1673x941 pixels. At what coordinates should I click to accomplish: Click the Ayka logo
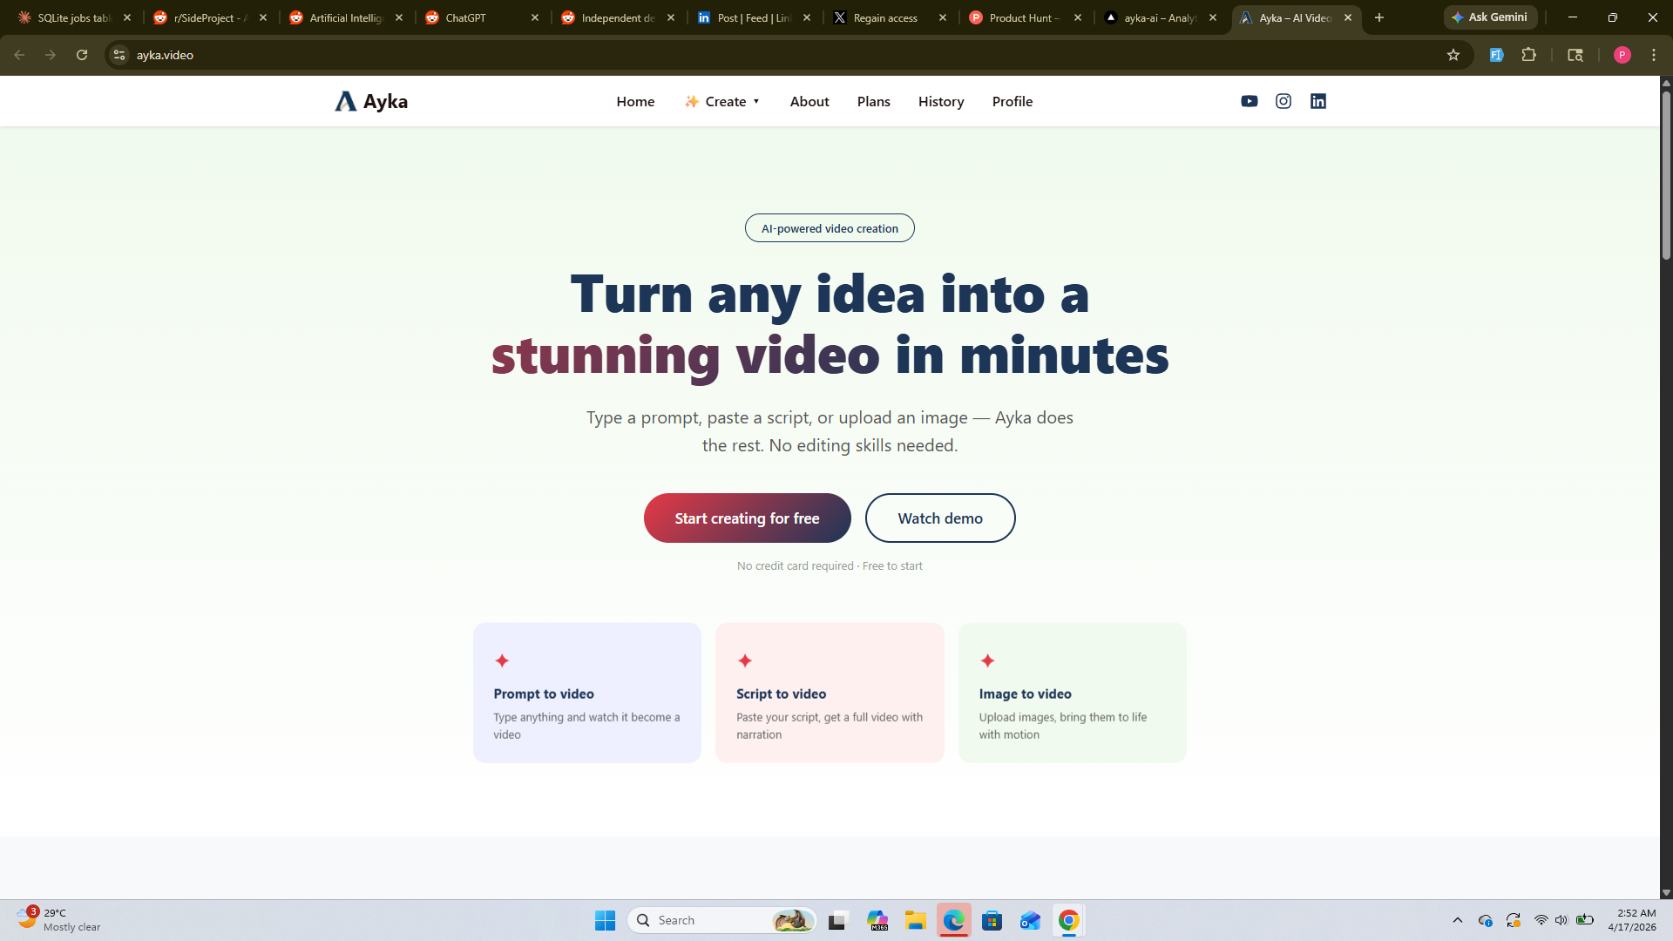(x=371, y=101)
